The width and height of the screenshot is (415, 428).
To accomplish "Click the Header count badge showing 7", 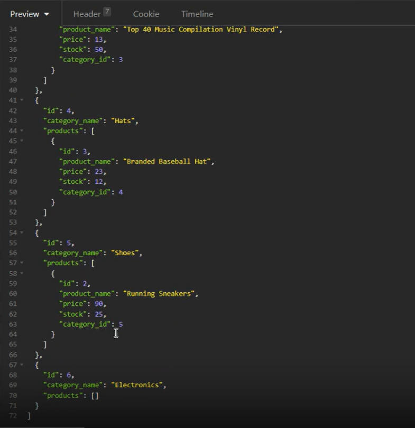I will click(107, 11).
